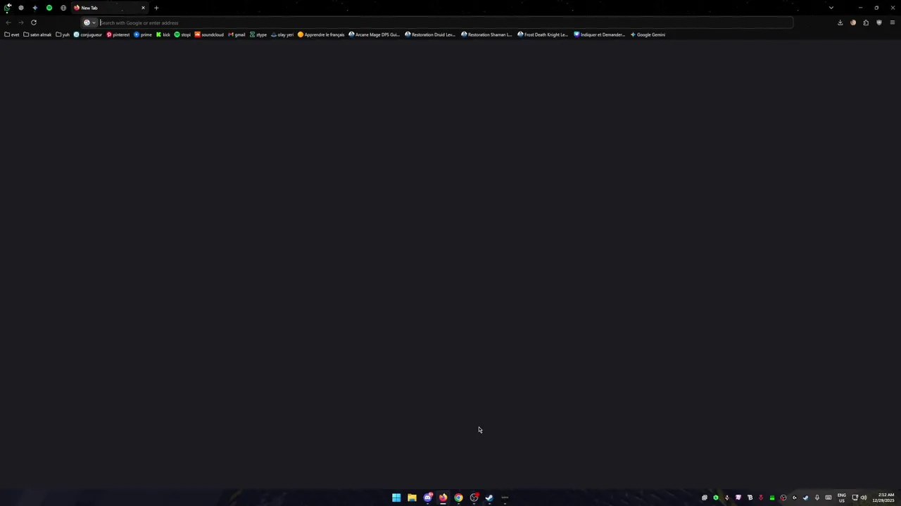901x506 pixels.
Task: Open the Restoration Druid bookmark
Action: [x=429, y=34]
